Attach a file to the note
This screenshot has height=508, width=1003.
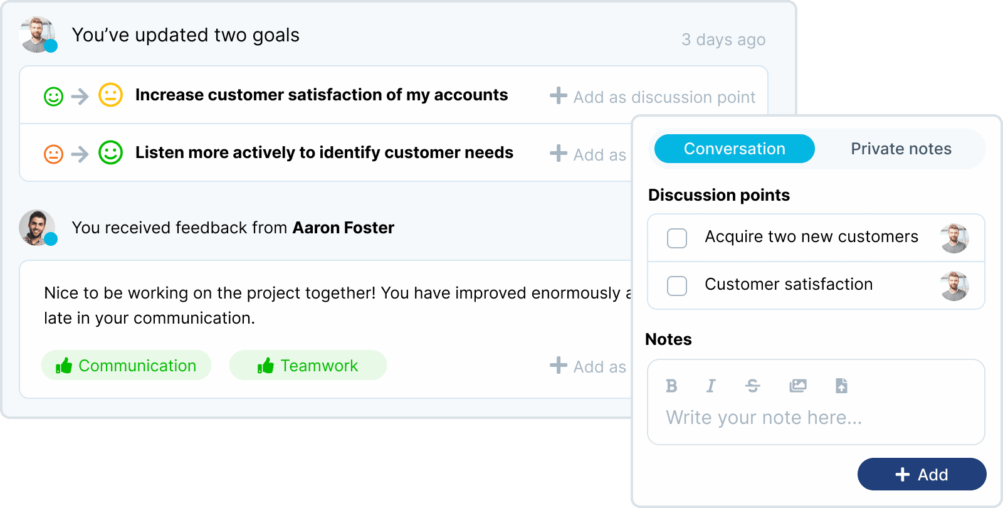pyautogui.click(x=841, y=386)
